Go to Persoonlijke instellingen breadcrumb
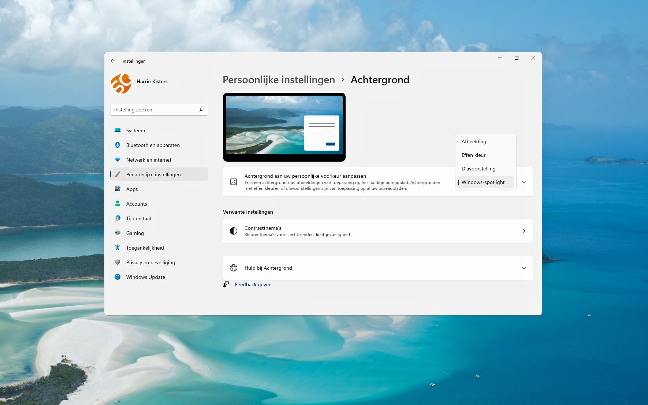 click(x=279, y=80)
